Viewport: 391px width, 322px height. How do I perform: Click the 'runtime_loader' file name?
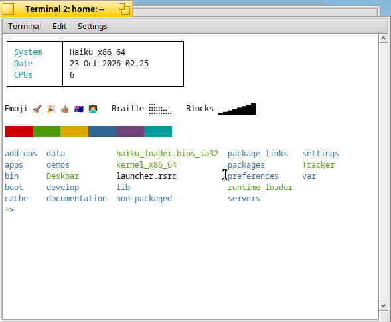(x=260, y=188)
